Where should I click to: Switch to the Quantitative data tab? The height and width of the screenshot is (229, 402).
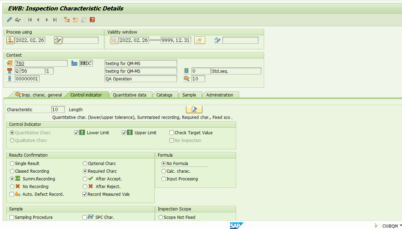tap(130, 94)
